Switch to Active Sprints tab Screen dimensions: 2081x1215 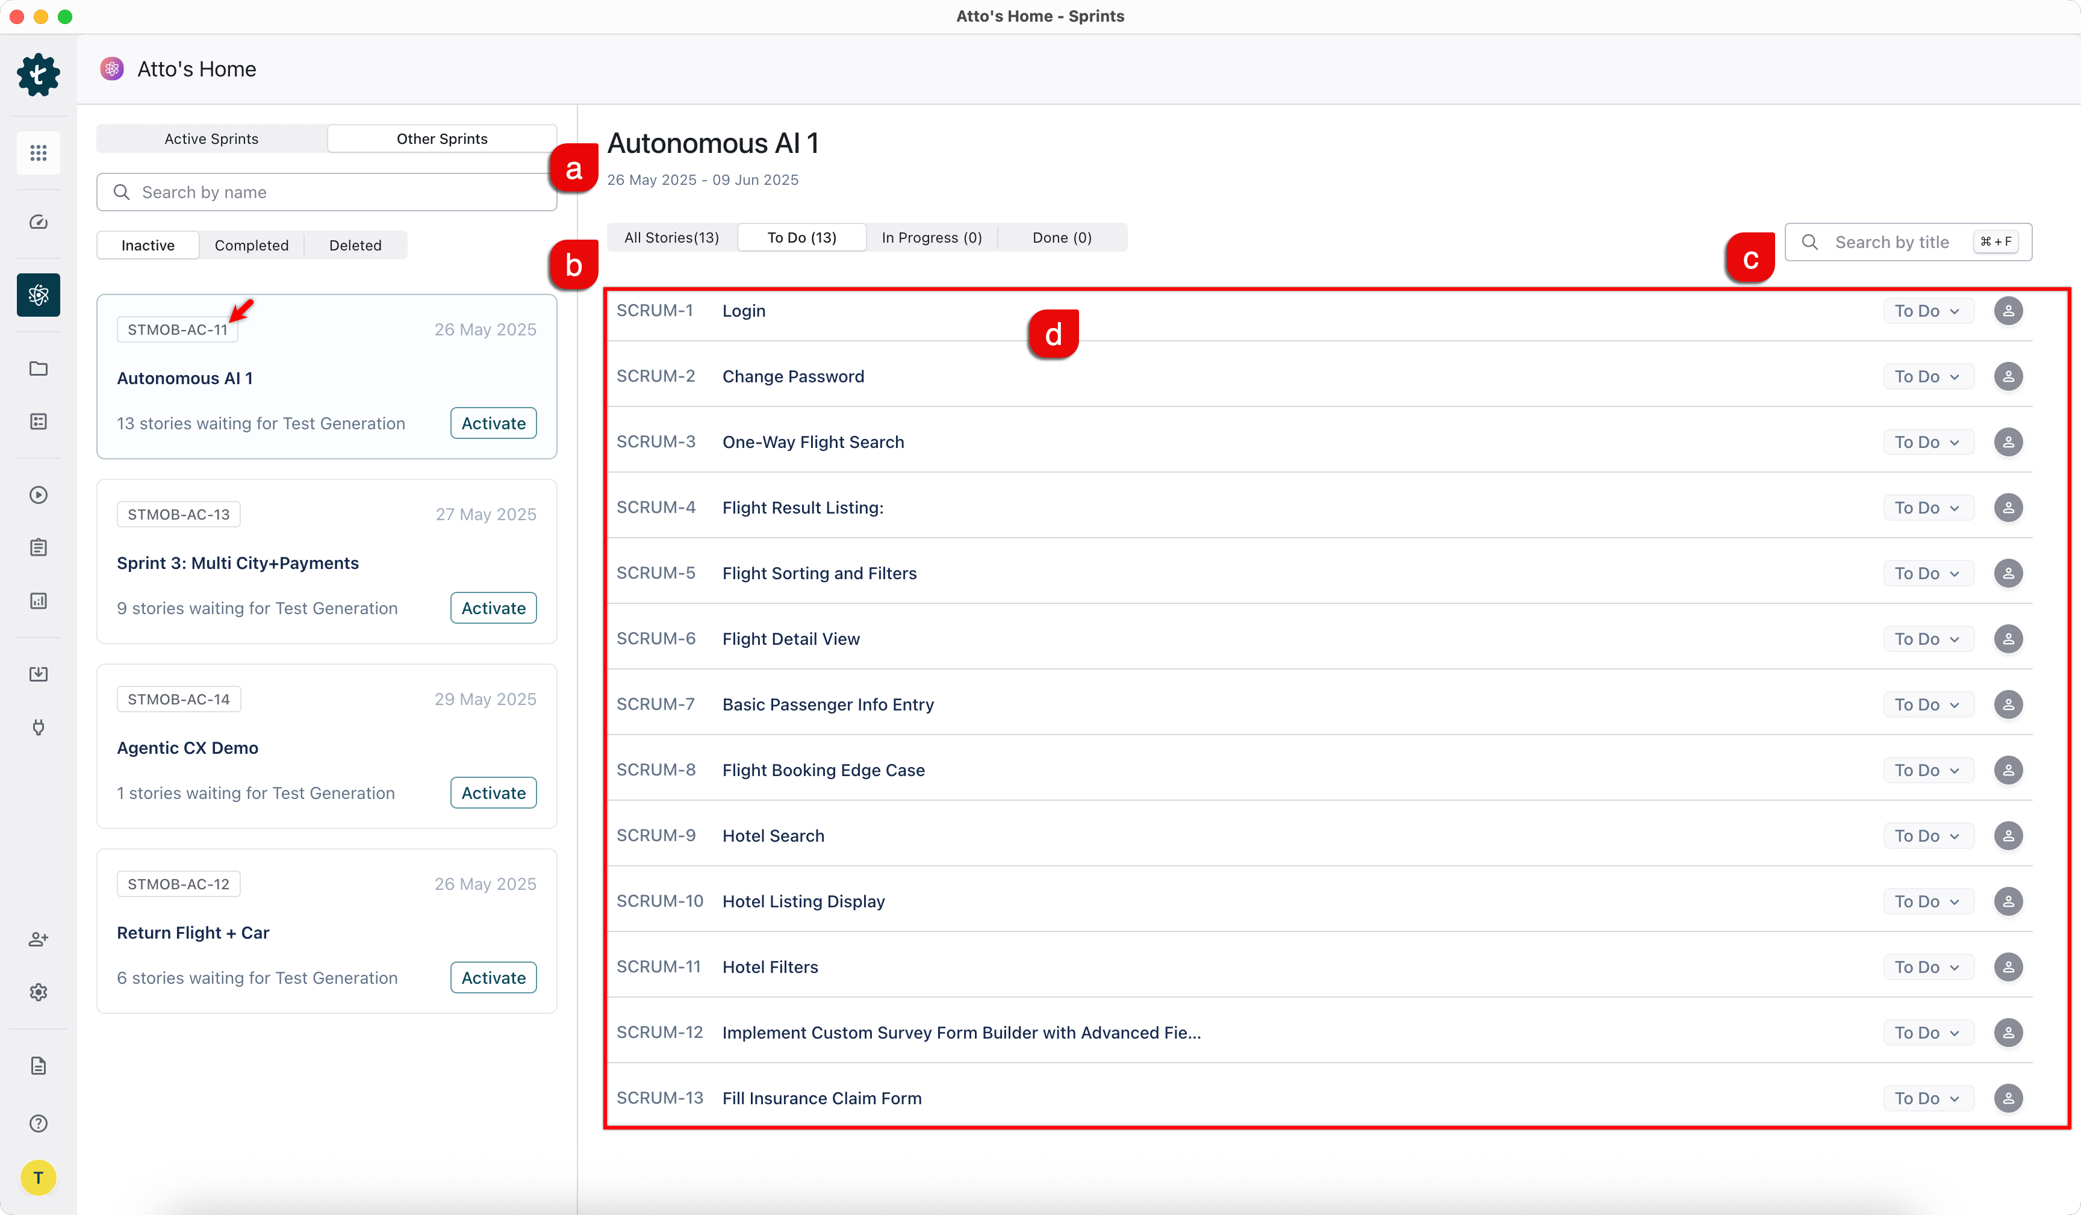click(211, 138)
